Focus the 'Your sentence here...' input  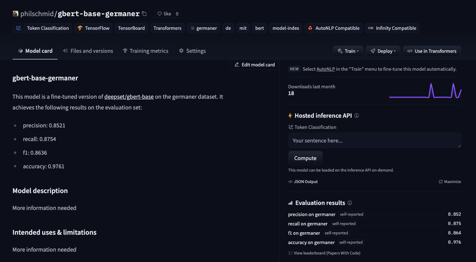coord(375,140)
